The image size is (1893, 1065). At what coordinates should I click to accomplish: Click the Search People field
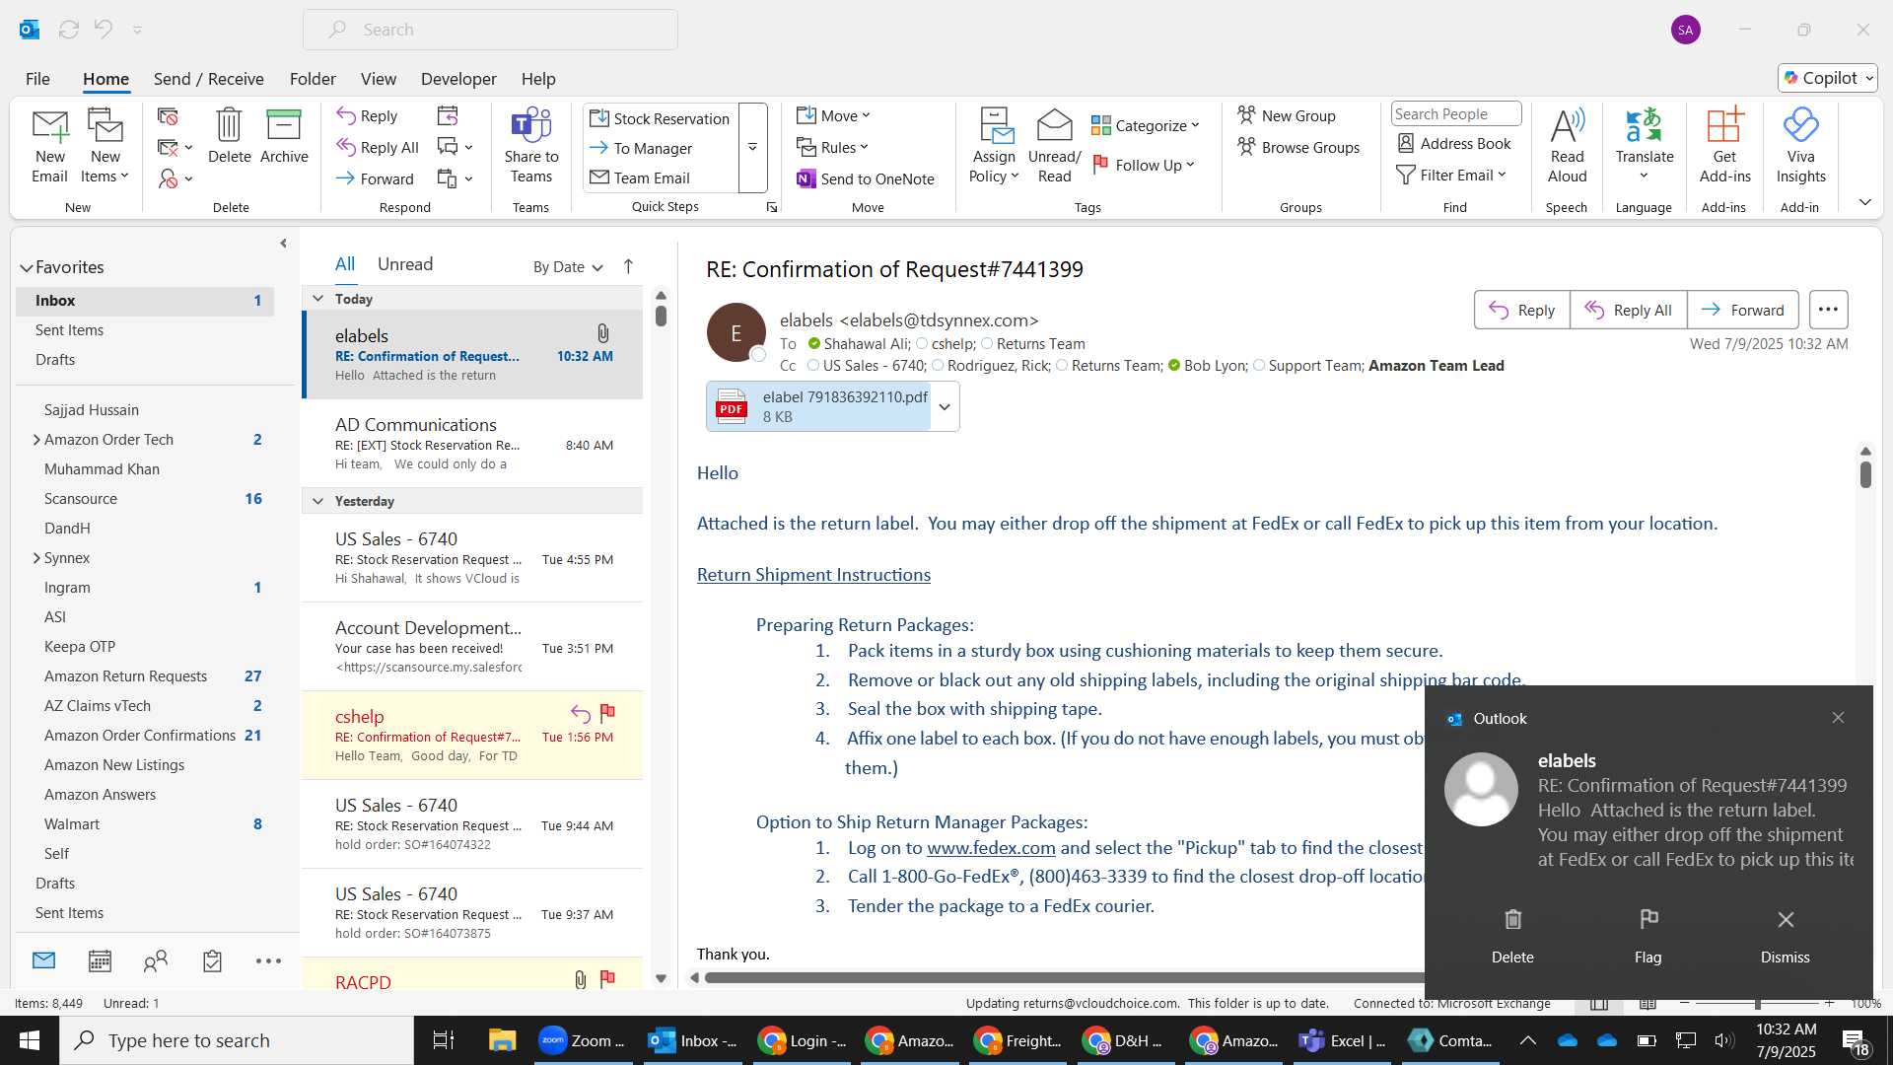pos(1455,114)
